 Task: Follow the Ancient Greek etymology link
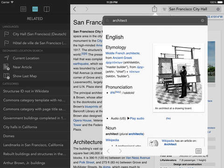pos(122,58)
